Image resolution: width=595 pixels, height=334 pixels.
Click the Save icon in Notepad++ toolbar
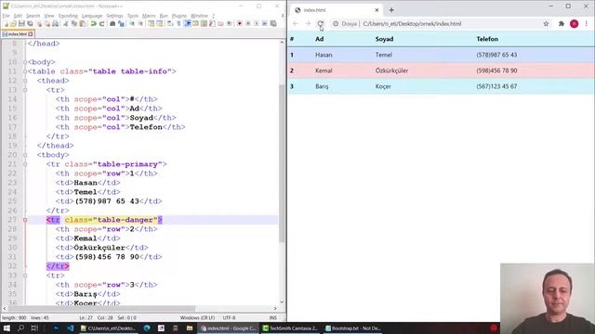[x=21, y=24]
